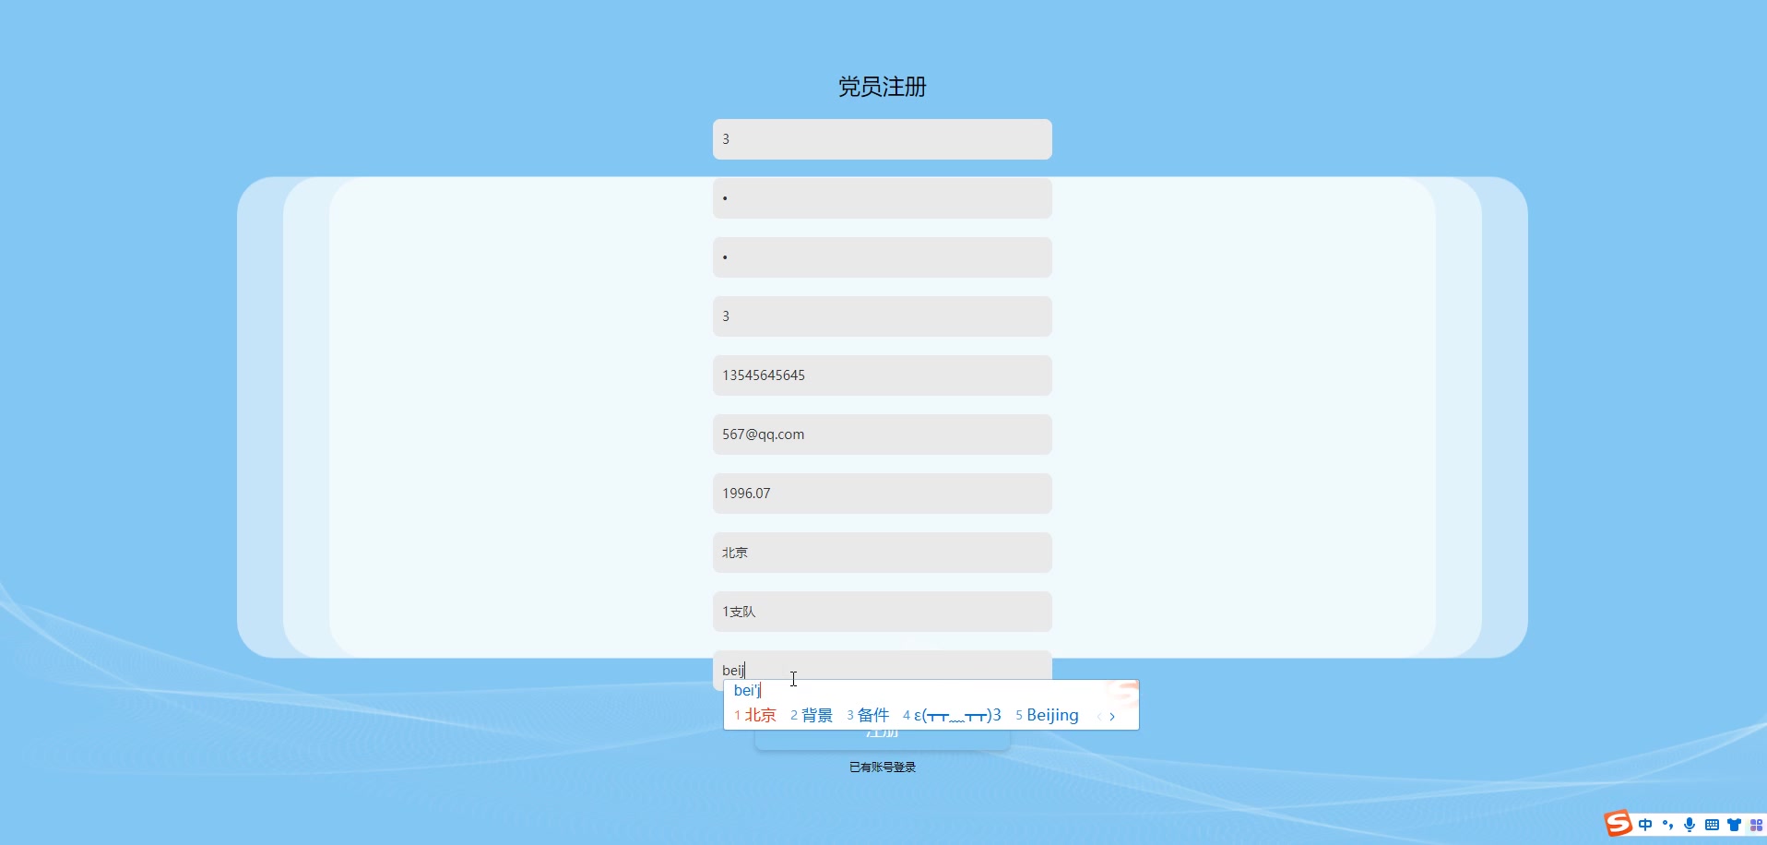Screen dimensions: 1767x845
Task: Click the 已有账号登录 login link
Action: (882, 767)
